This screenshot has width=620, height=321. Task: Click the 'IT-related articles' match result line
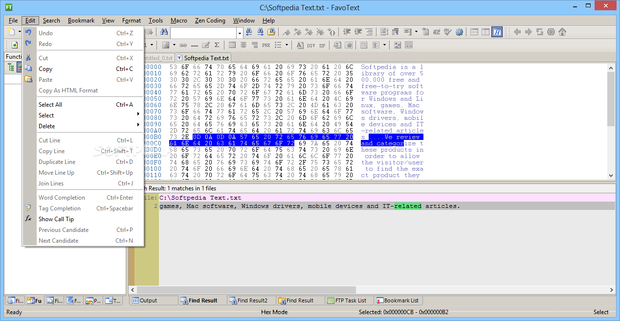coord(386,206)
